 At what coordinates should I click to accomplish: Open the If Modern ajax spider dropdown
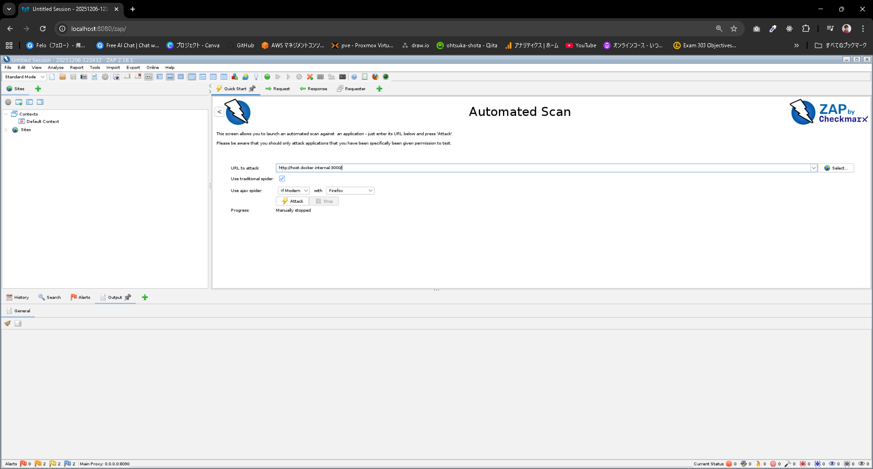point(294,191)
